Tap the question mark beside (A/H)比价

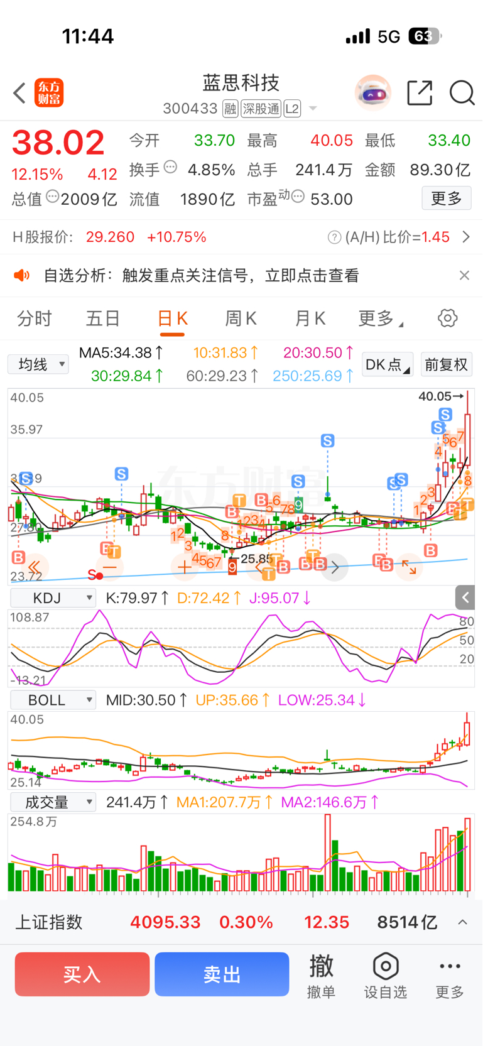click(334, 237)
